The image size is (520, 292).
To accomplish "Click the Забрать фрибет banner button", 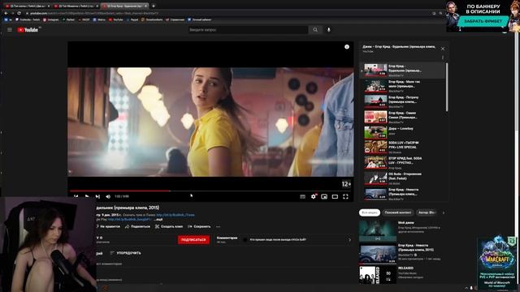I will [483, 21].
